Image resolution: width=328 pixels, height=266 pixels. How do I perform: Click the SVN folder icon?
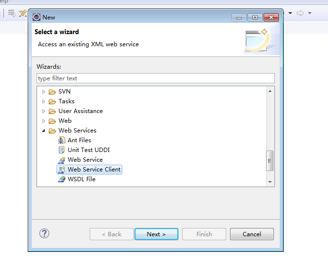point(52,92)
